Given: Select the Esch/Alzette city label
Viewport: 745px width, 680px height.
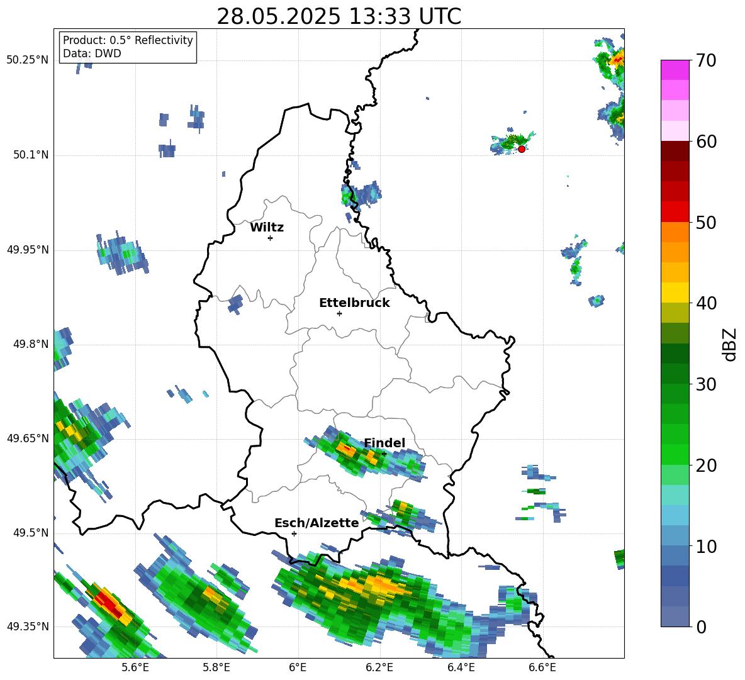Looking at the screenshot, I should point(316,523).
